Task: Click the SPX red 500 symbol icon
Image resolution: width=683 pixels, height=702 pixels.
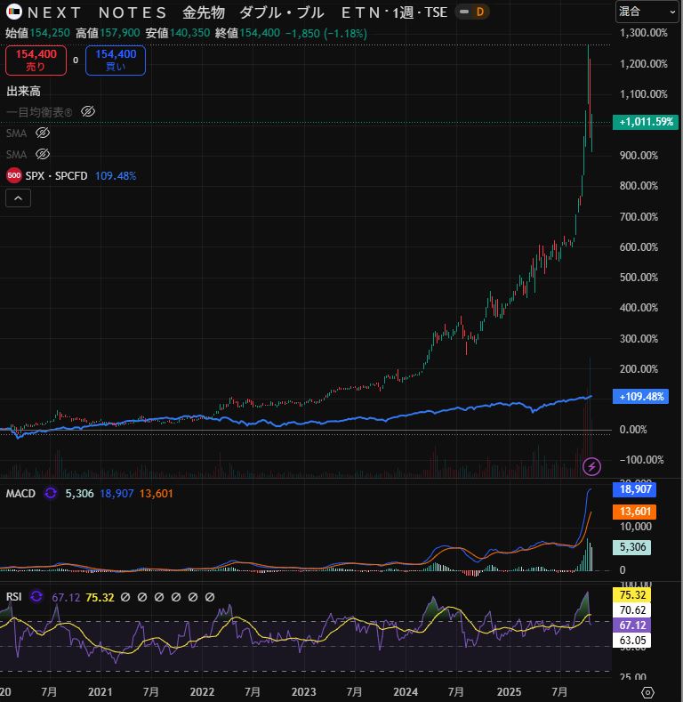Action: pyautogui.click(x=14, y=175)
